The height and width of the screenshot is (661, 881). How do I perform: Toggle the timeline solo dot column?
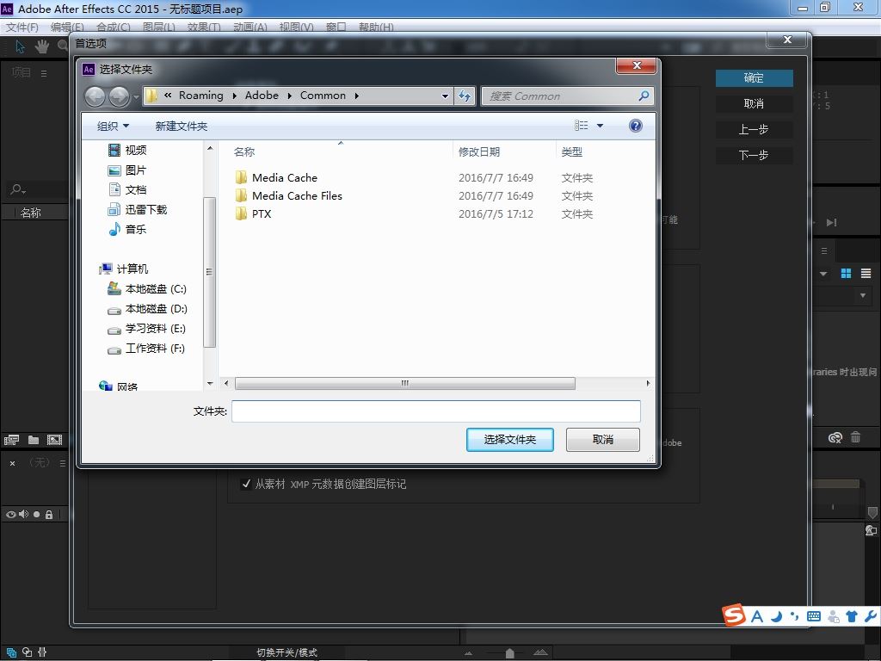coord(36,515)
